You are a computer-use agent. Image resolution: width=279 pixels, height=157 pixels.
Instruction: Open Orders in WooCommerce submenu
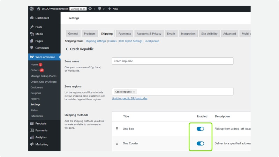[x=35, y=70]
